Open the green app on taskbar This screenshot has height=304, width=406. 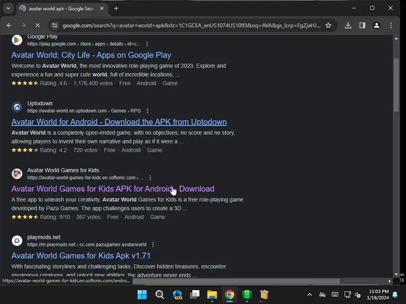pyautogui.click(x=247, y=294)
